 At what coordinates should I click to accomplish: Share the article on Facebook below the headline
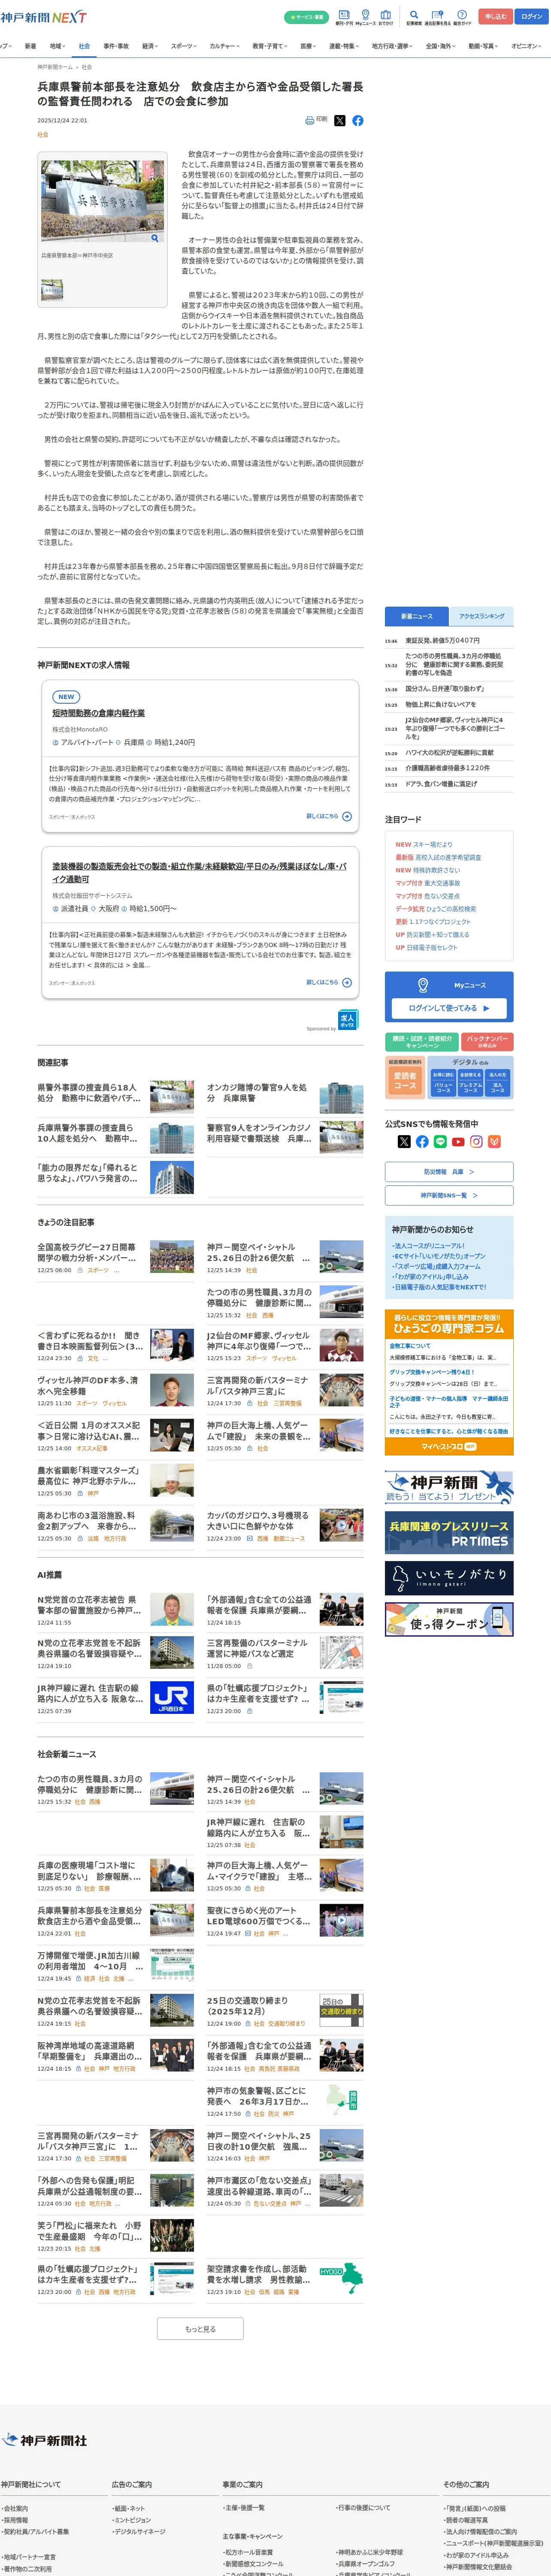point(358,120)
